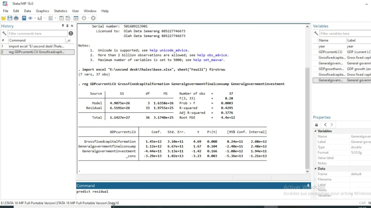The image size is (371, 208).
Task: Click the CAP indicator in status bar
Action: pyautogui.click(x=362, y=203)
